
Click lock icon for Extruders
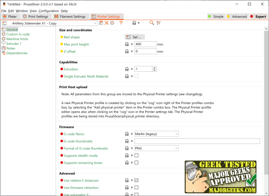click(127, 69)
